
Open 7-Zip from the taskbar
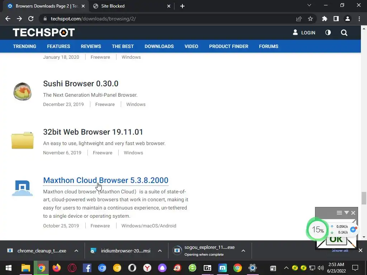(208, 268)
